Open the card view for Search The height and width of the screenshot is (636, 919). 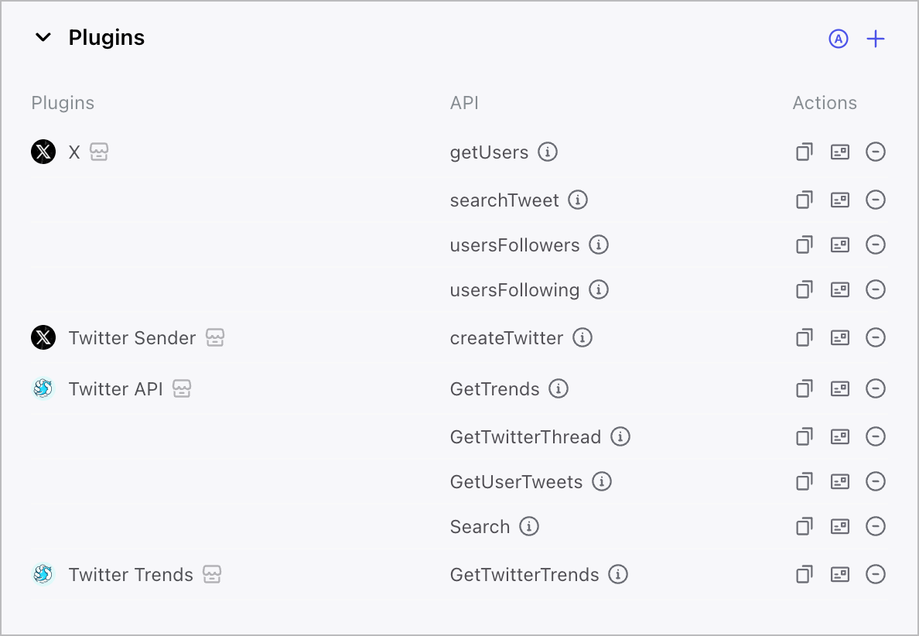coord(839,526)
